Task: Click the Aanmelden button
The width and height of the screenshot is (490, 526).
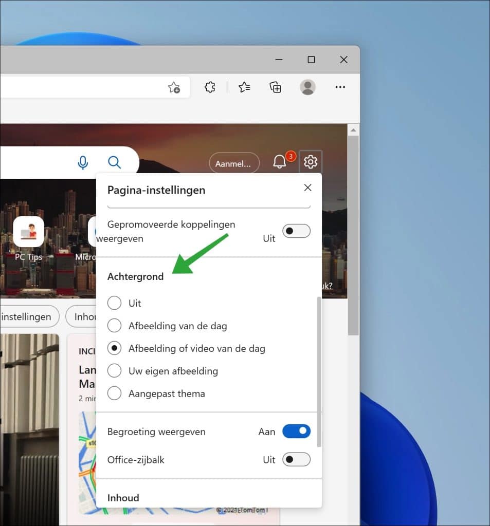Action: click(x=234, y=163)
